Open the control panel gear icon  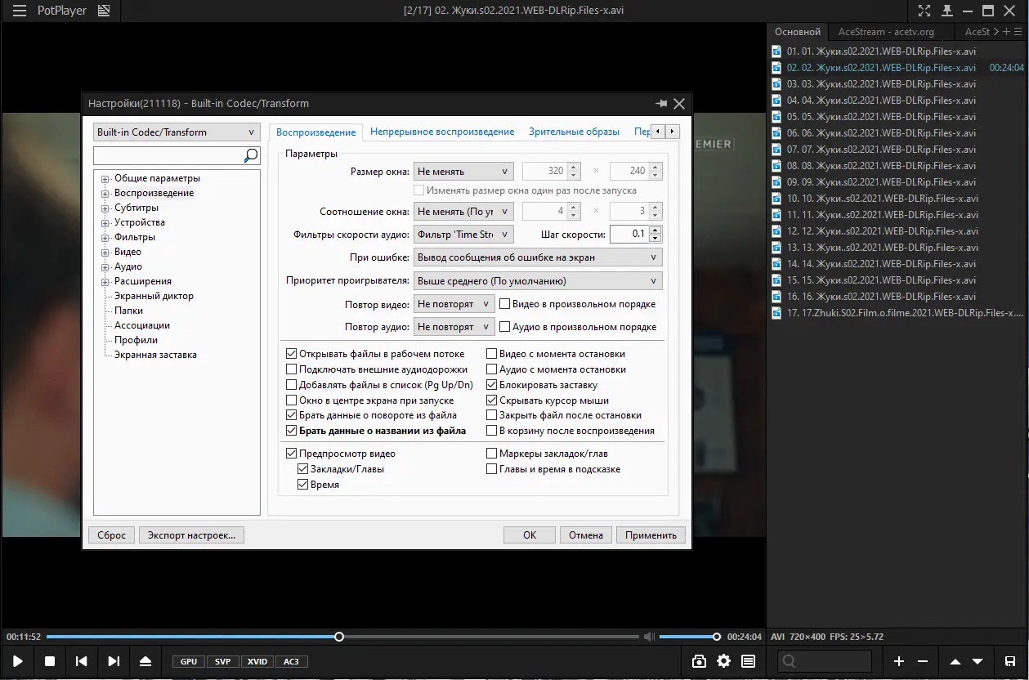click(724, 661)
